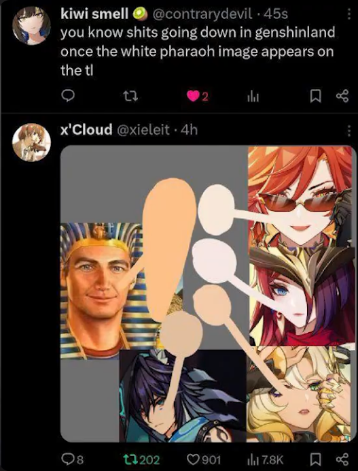This screenshot has height=471, width=358.
Task: Open more options for kiwi smell's tweet
Action: [x=349, y=14]
